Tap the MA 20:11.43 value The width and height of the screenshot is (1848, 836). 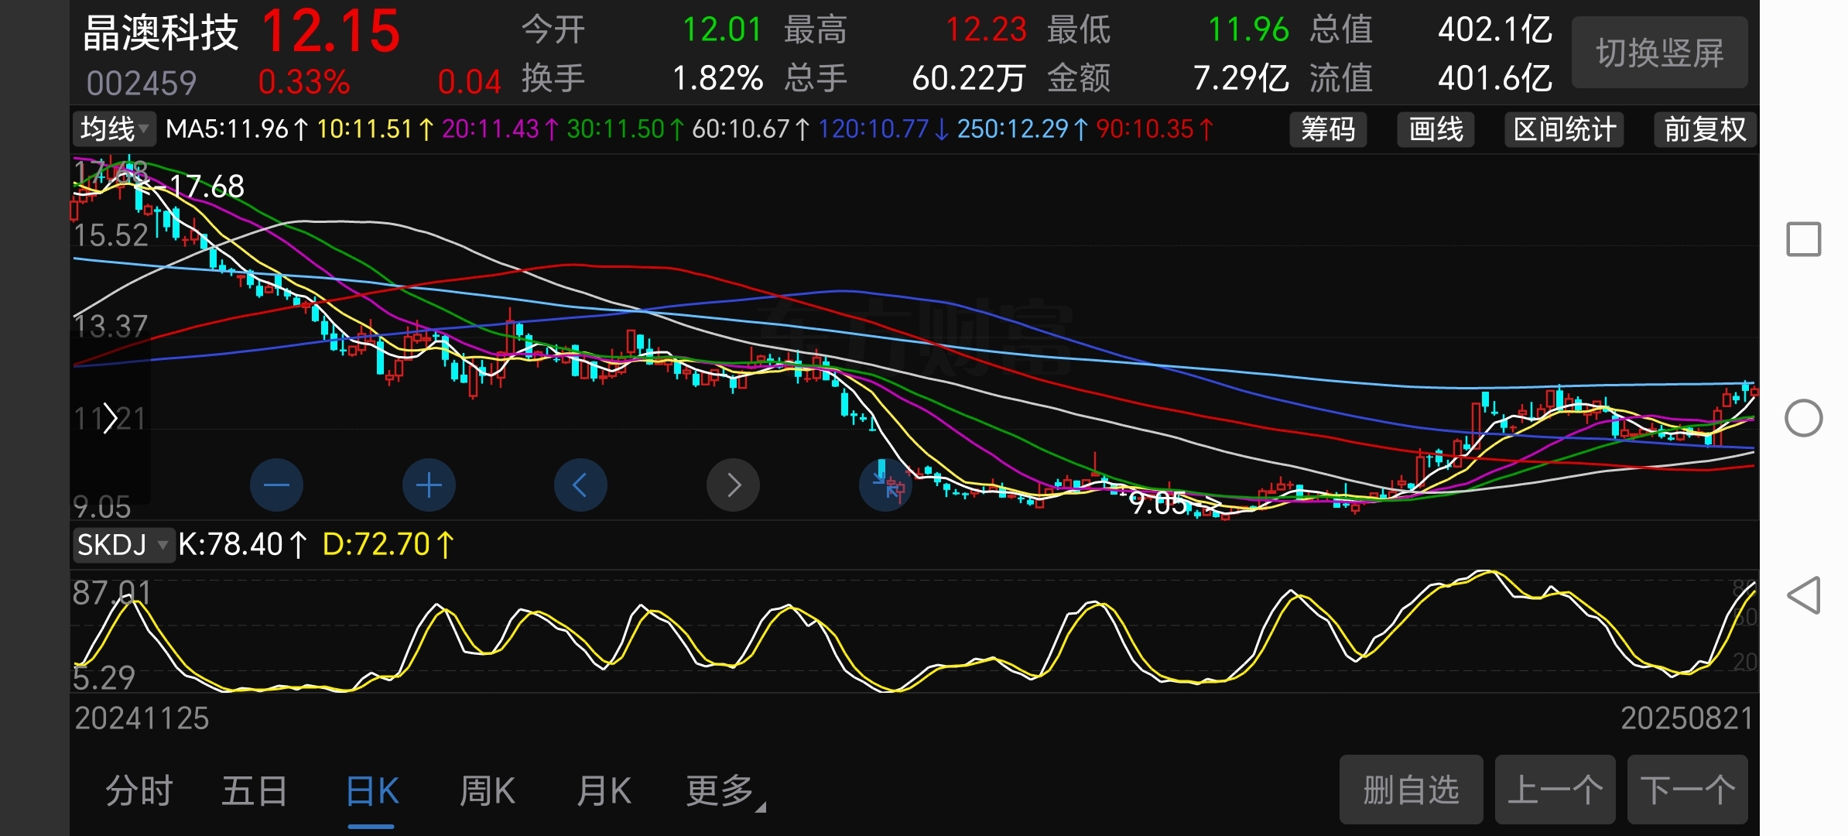[x=499, y=128]
